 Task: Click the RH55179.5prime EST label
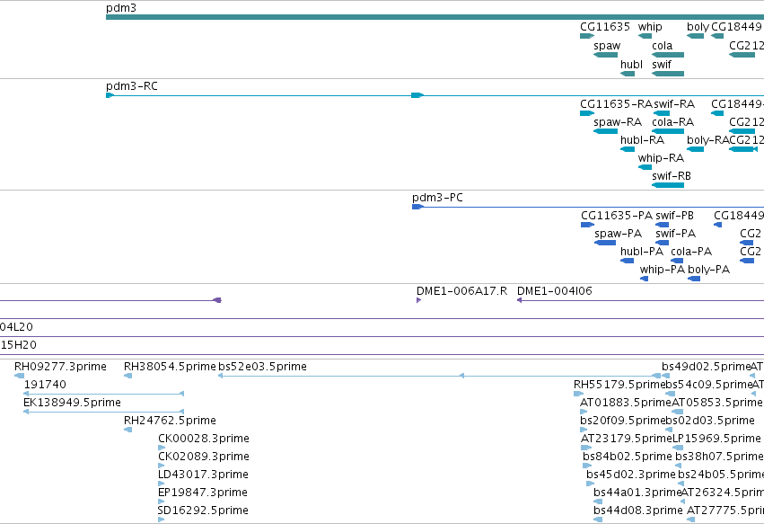point(619,385)
